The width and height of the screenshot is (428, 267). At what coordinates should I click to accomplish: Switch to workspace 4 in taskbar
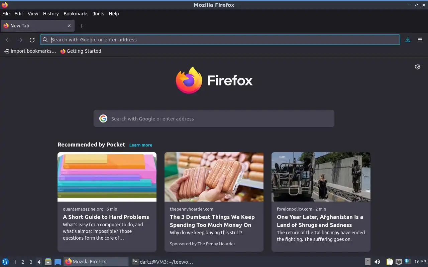[39, 262]
